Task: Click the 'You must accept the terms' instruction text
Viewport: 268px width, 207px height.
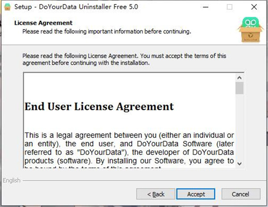Action: point(124,59)
